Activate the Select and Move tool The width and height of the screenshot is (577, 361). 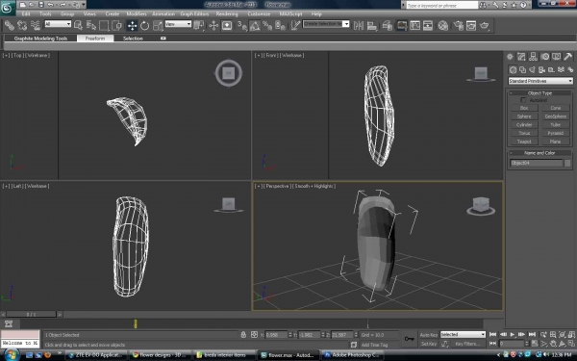tap(132, 25)
